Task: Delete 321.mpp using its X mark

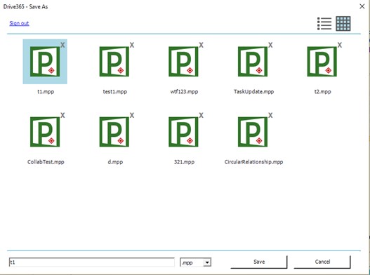Action: pos(201,115)
